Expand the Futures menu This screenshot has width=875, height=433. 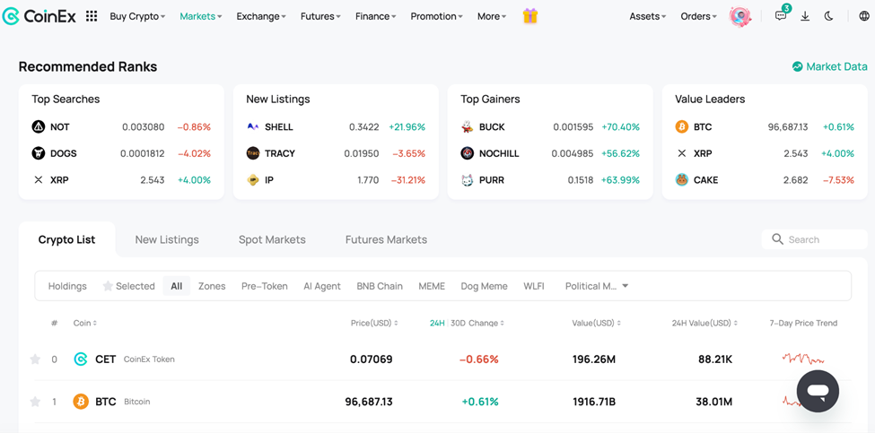[x=321, y=16]
